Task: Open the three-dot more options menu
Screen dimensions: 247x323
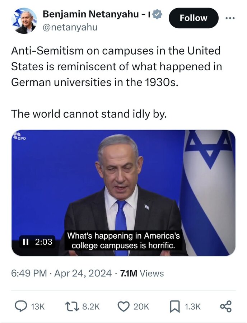Action: (x=230, y=18)
